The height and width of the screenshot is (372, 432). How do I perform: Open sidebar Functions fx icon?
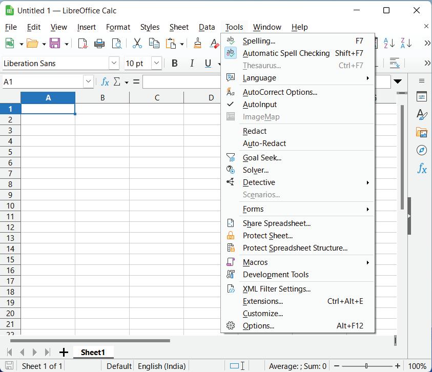[x=422, y=168]
